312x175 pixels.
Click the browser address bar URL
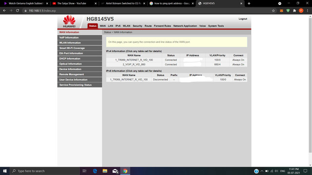pyautogui.click(x=42, y=11)
